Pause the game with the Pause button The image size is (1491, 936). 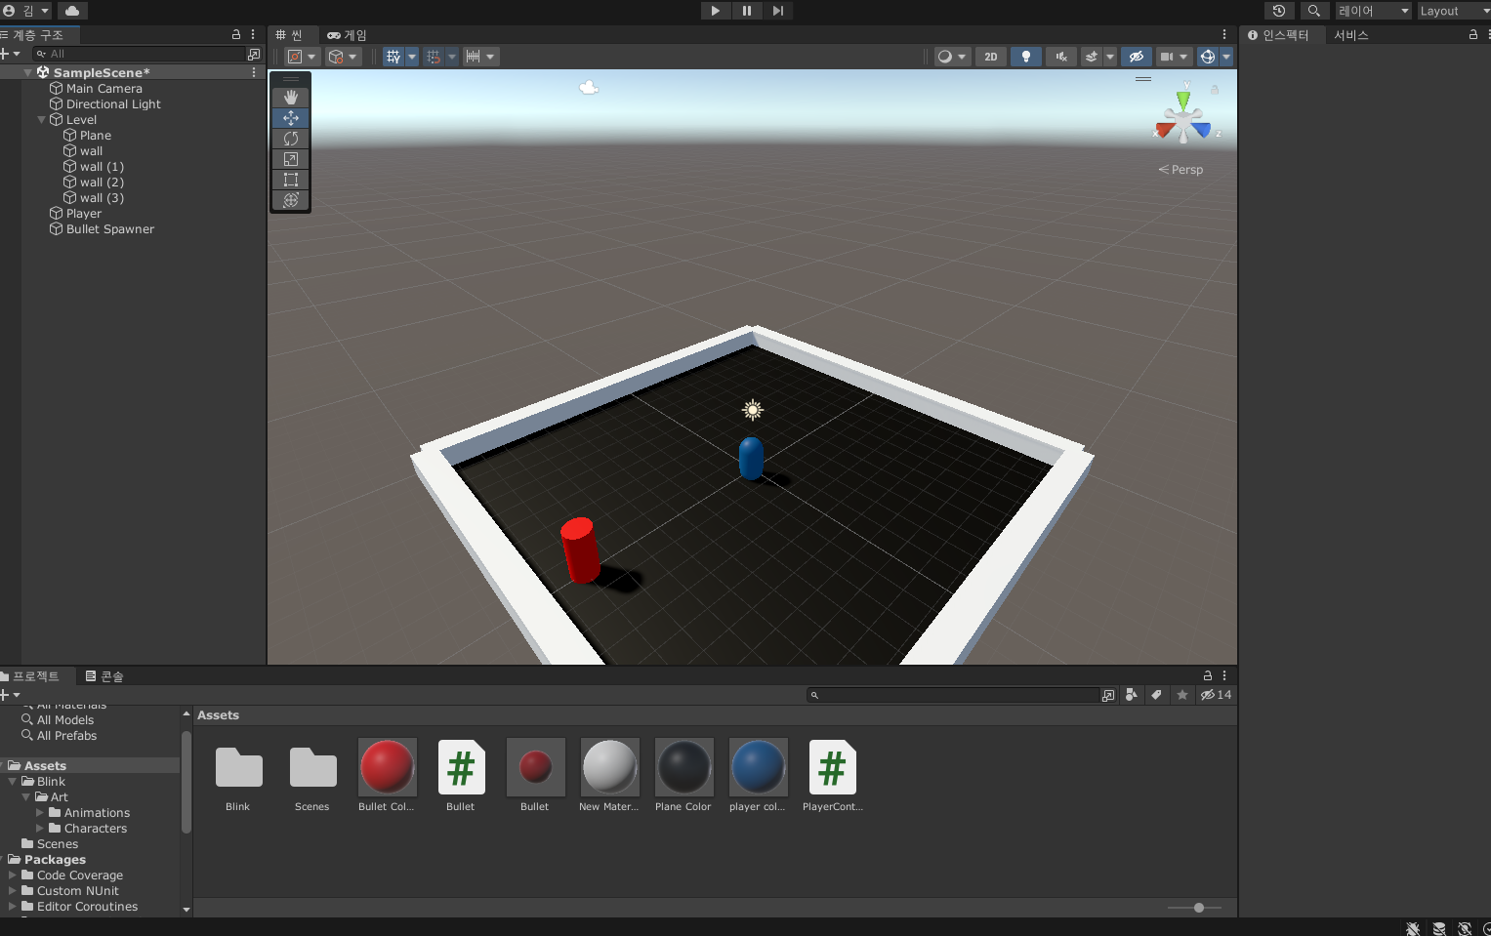click(747, 11)
